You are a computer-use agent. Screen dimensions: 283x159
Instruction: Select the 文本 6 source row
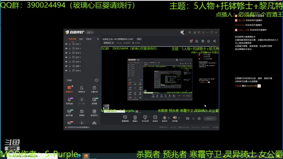pyautogui.click(x=82, y=70)
